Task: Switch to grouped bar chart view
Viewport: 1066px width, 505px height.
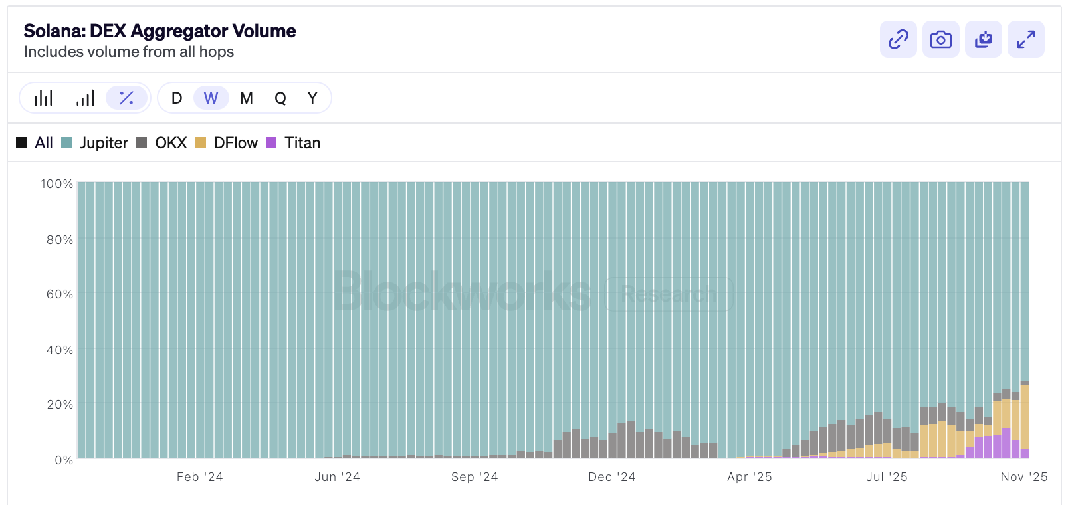Action: tap(43, 98)
